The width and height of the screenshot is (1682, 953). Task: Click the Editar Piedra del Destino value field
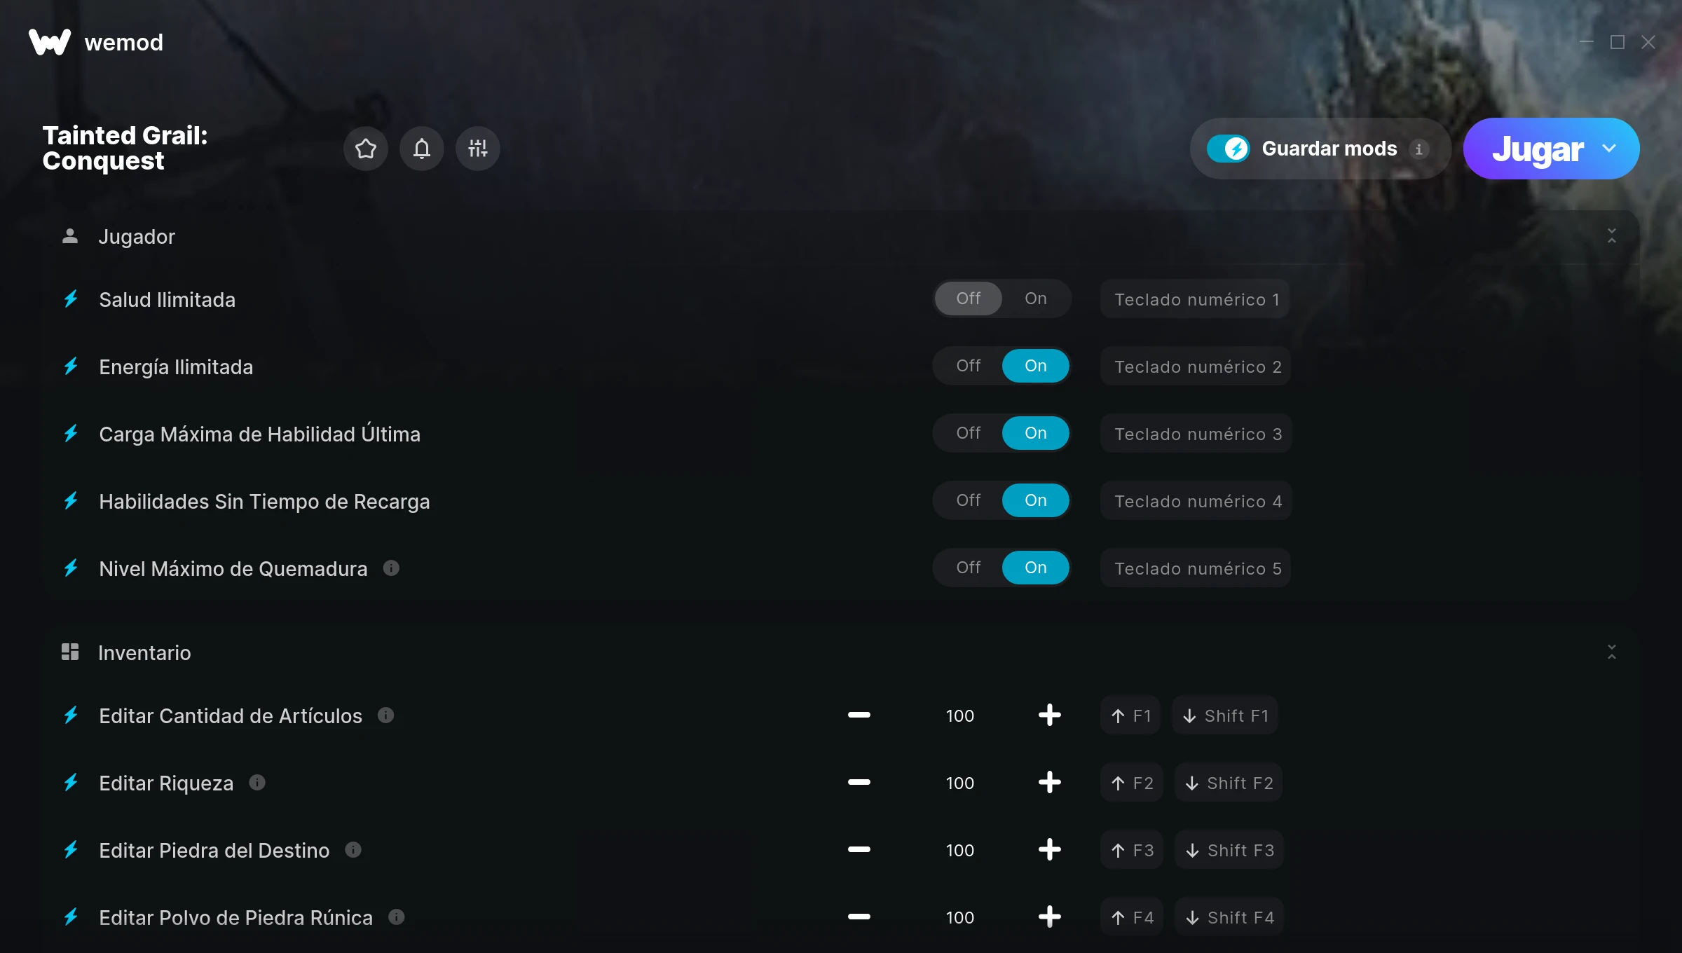(959, 850)
